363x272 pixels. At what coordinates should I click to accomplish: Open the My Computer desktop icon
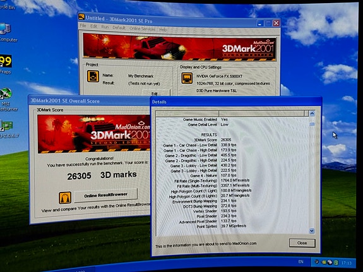5,29
